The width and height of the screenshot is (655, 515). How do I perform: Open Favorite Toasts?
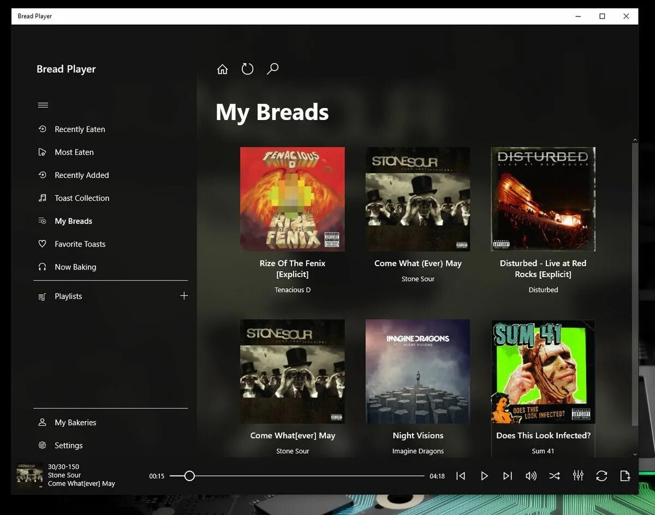point(80,244)
